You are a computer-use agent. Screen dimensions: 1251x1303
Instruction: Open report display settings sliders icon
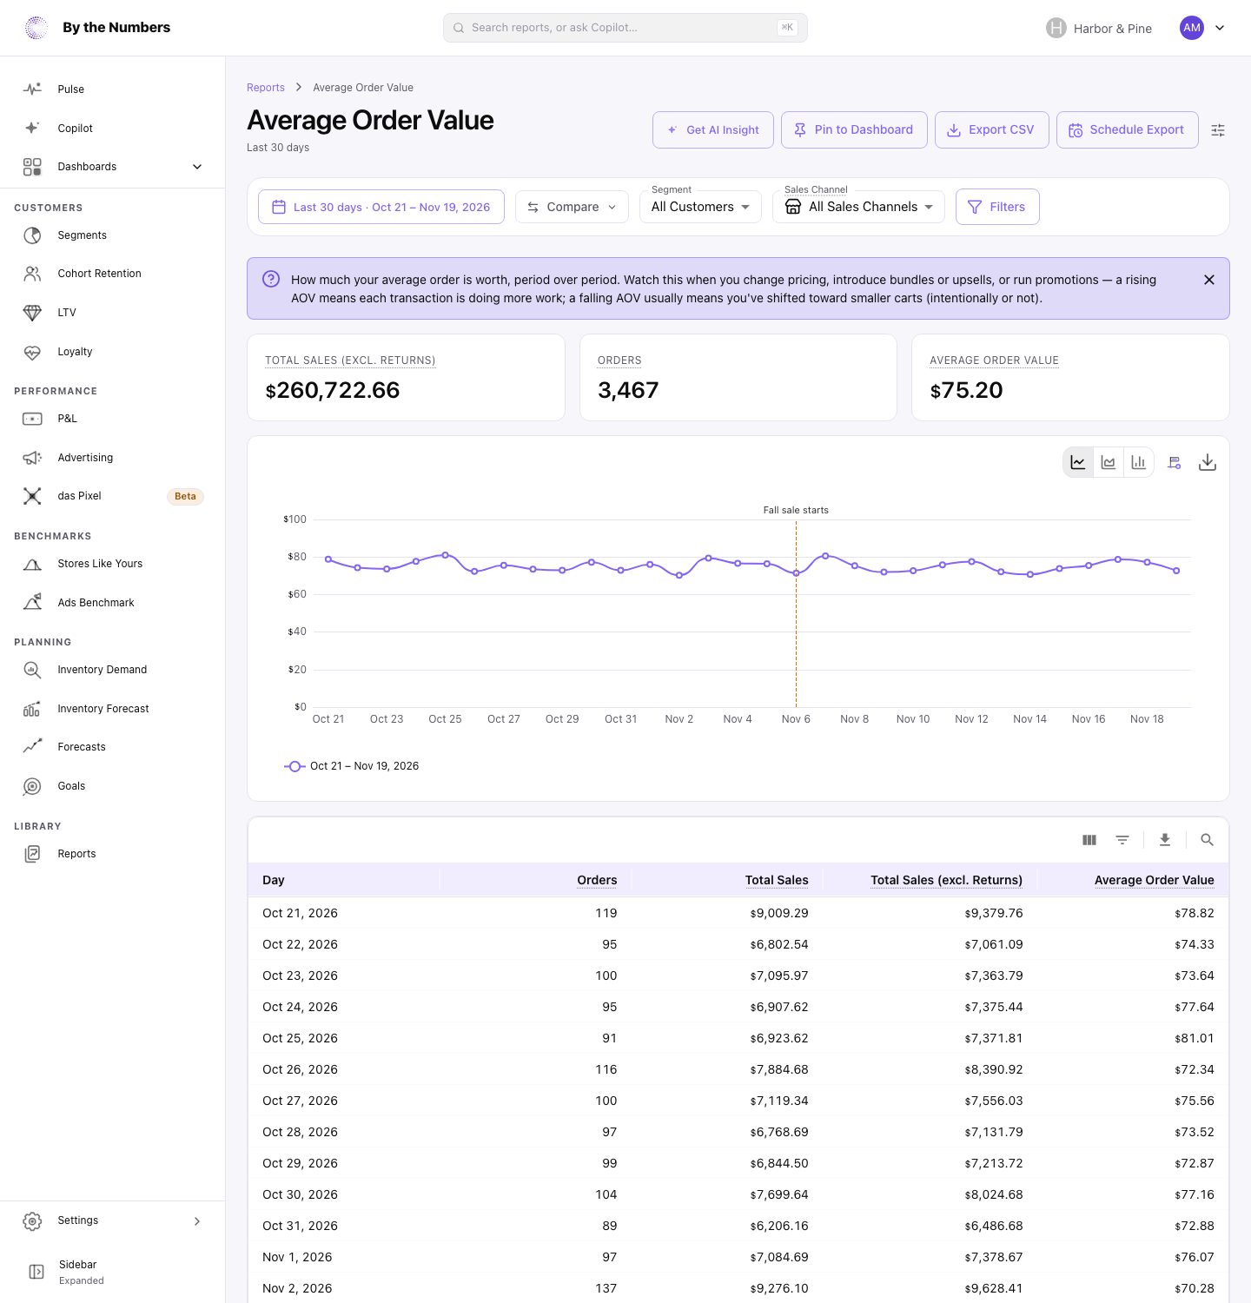click(1218, 130)
